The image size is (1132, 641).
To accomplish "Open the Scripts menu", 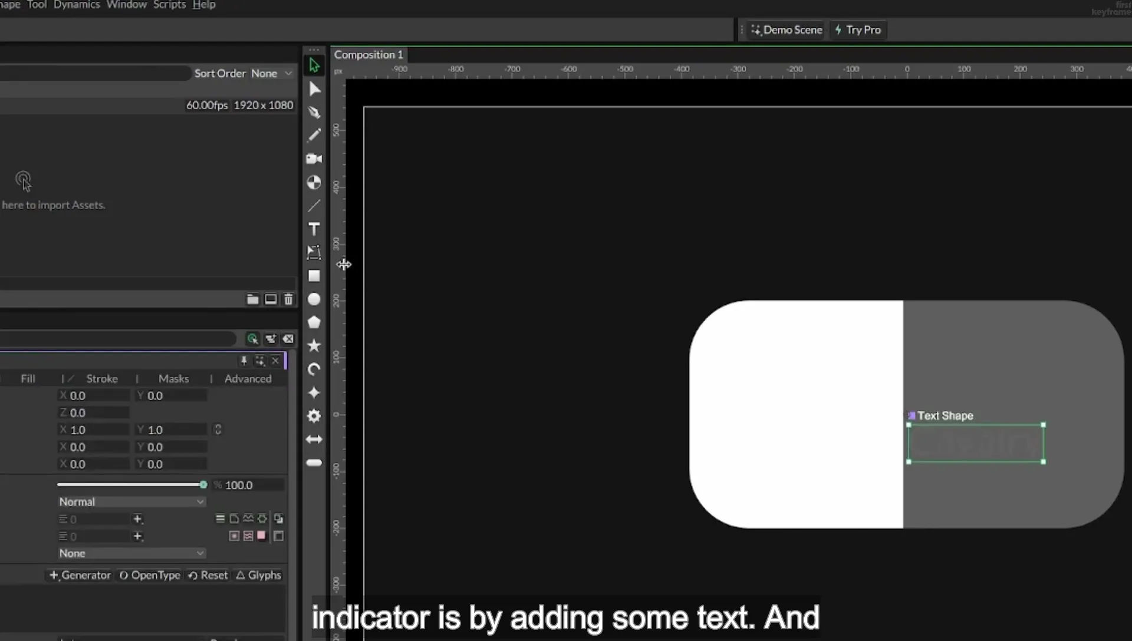I will (169, 5).
